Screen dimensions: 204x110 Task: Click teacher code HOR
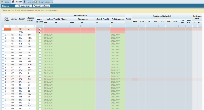coord(30,38)
